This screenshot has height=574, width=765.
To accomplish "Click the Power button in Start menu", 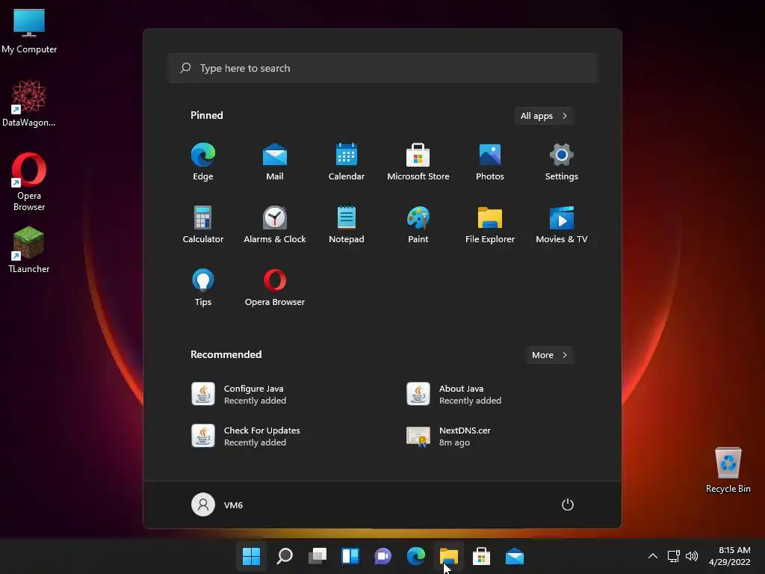I will click(x=568, y=504).
